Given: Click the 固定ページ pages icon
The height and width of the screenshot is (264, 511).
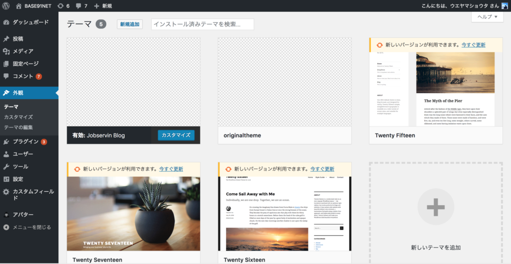Looking at the screenshot, I should pos(6,64).
